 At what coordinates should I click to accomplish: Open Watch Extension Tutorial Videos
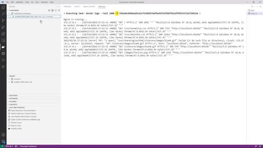(23, 113)
